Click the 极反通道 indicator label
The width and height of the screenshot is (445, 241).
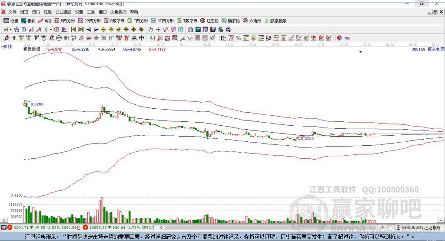32,49
